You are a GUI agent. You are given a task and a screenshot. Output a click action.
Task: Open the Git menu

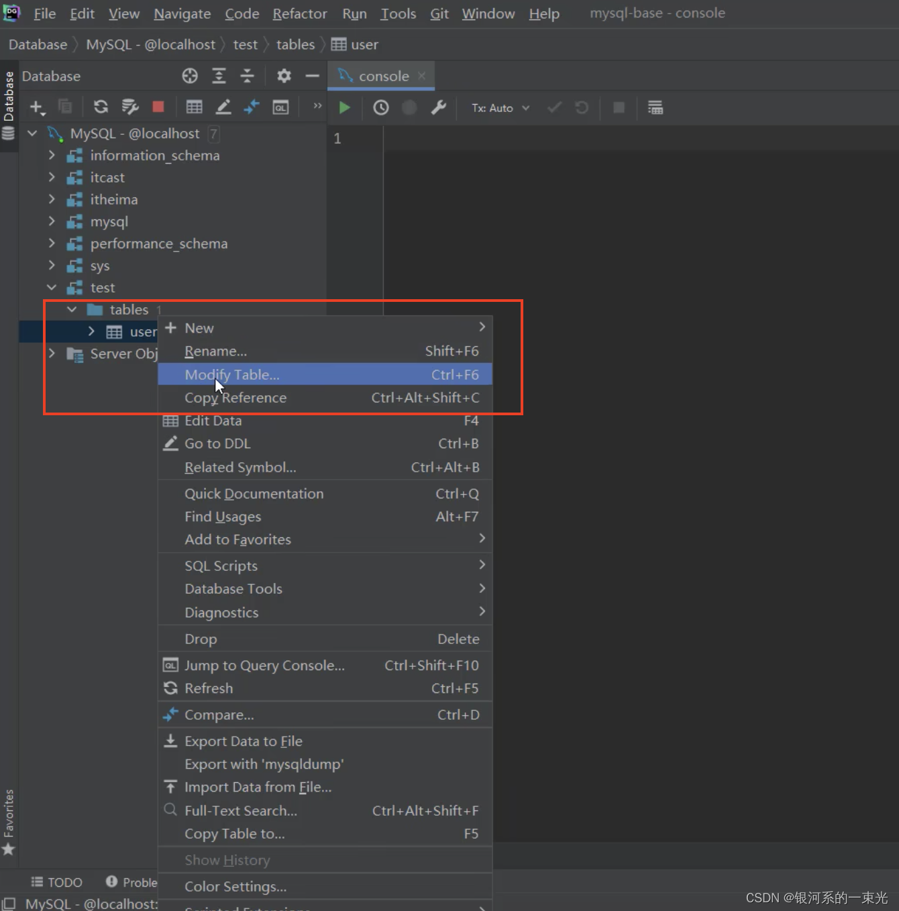pos(439,13)
